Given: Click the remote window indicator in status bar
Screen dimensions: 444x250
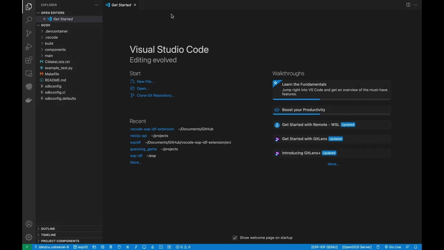Looking at the screenshot, I should (27, 247).
